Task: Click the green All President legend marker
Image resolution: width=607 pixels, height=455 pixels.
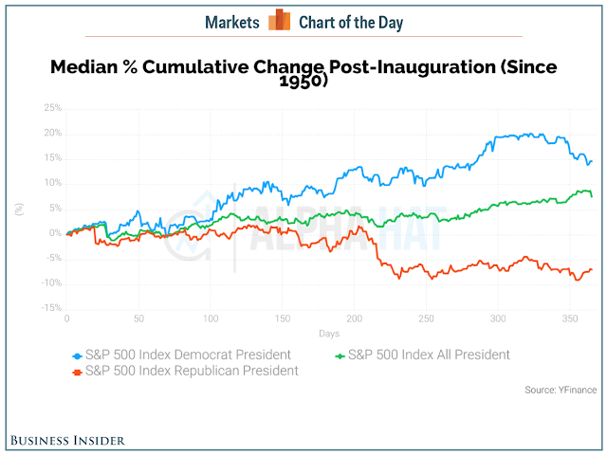Action: tap(340, 355)
